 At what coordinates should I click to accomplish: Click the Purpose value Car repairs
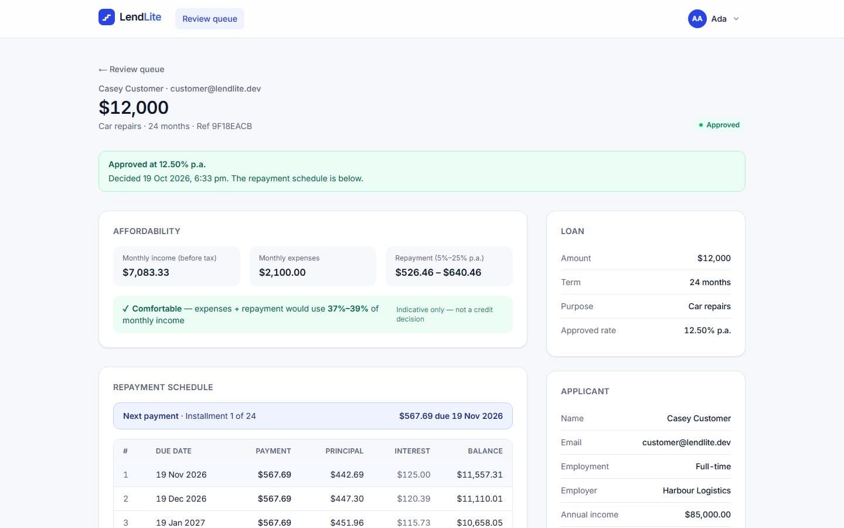(709, 306)
